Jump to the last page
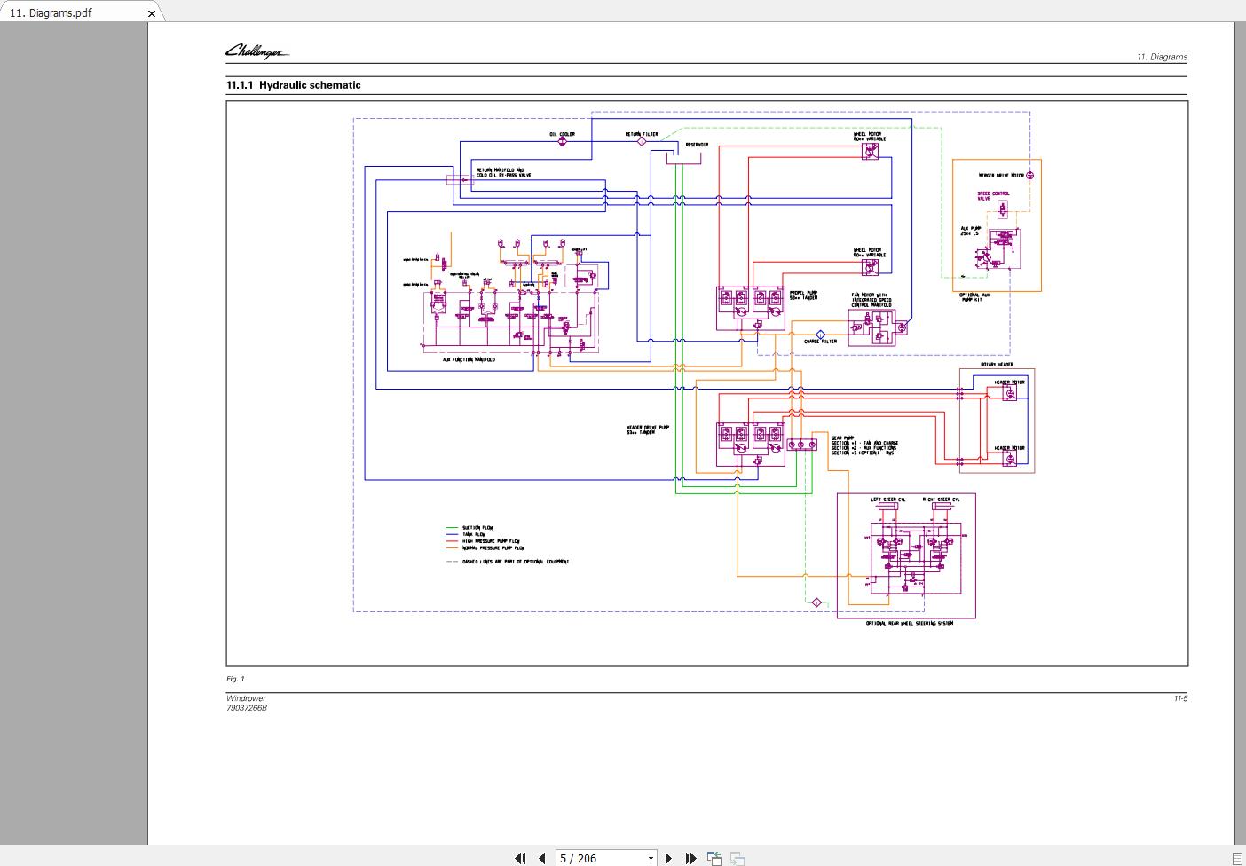This screenshot has height=866, width=1246. 690,858
